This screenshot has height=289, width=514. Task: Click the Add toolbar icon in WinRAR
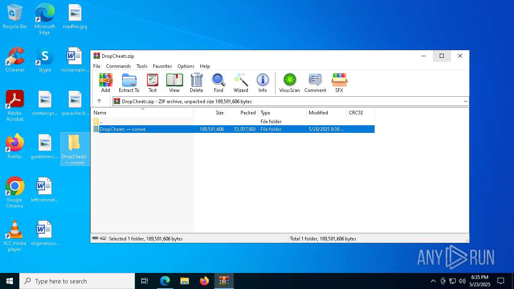click(x=106, y=83)
